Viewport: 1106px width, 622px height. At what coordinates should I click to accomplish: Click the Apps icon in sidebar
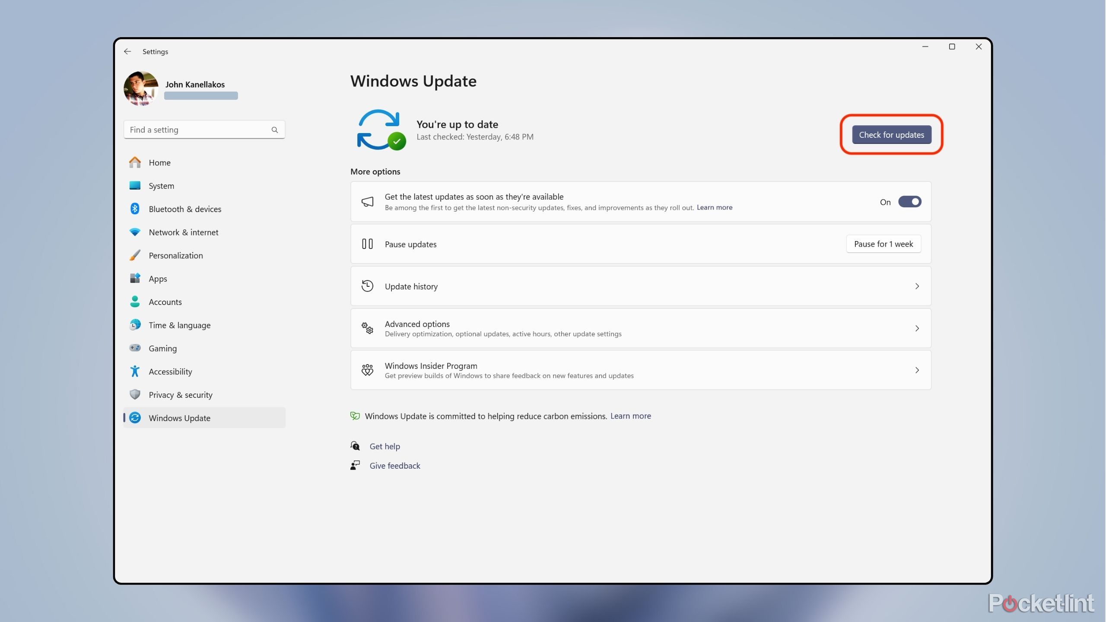[x=135, y=278]
